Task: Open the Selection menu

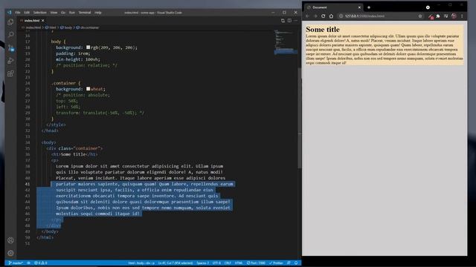Action: pos(39,13)
